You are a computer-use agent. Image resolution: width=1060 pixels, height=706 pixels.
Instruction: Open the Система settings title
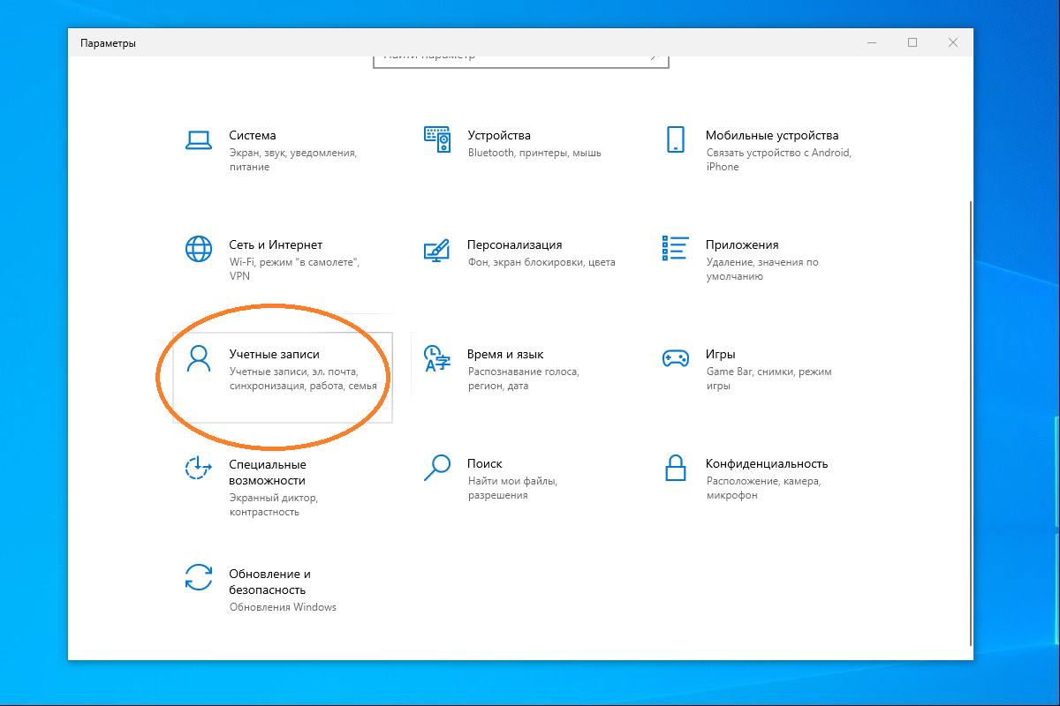click(253, 136)
